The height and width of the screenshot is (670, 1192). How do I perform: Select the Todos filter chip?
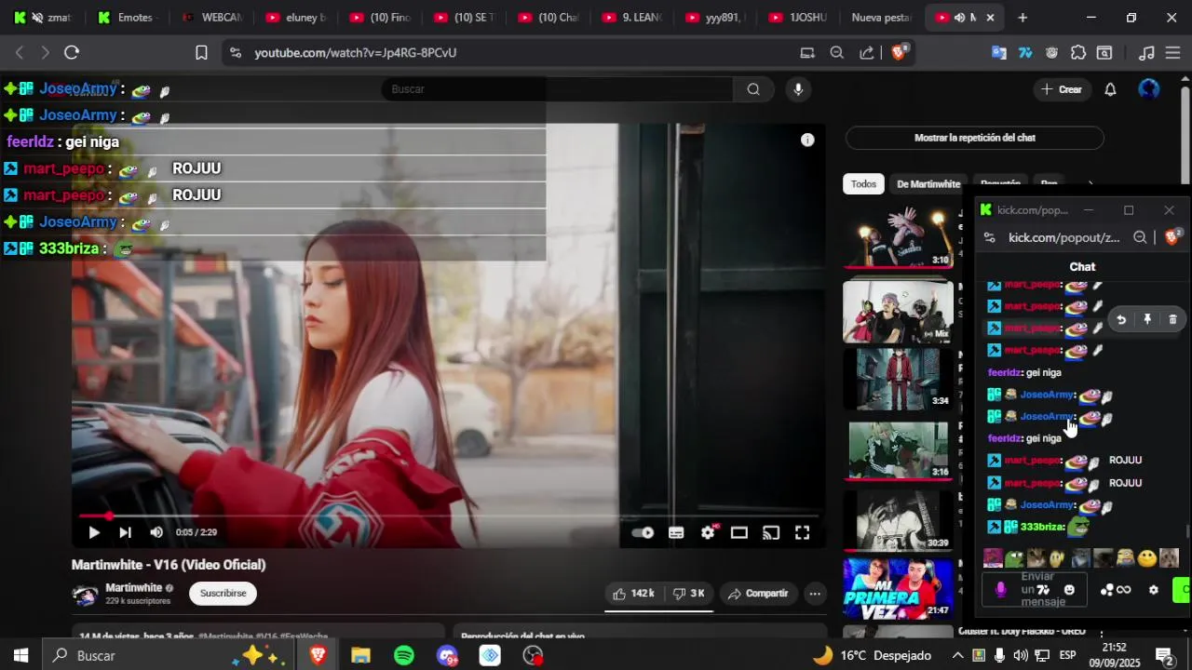tap(863, 184)
